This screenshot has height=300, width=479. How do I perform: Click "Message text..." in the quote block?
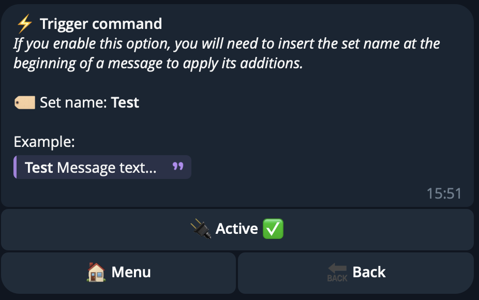click(107, 168)
